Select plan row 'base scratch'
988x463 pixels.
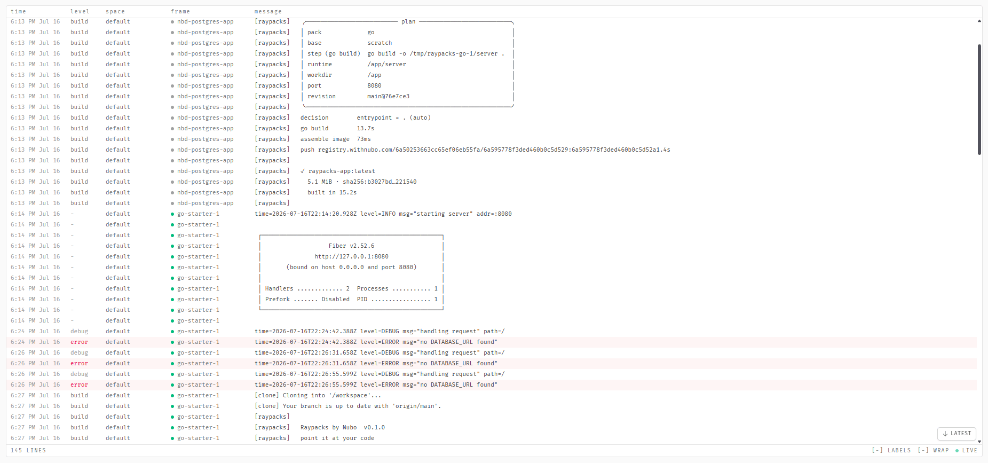(x=492, y=43)
